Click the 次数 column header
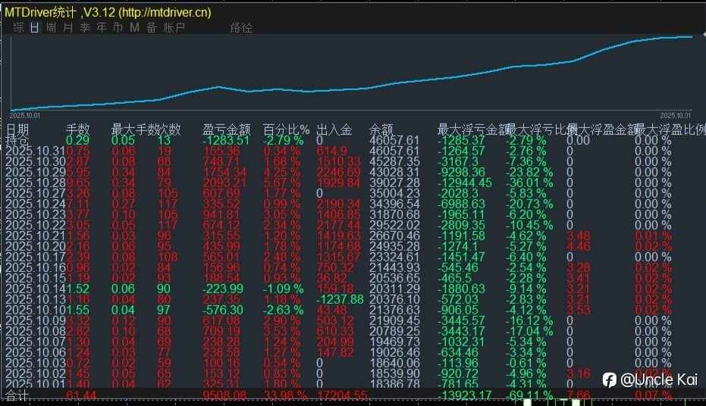This screenshot has height=406, width=706. click(169, 130)
